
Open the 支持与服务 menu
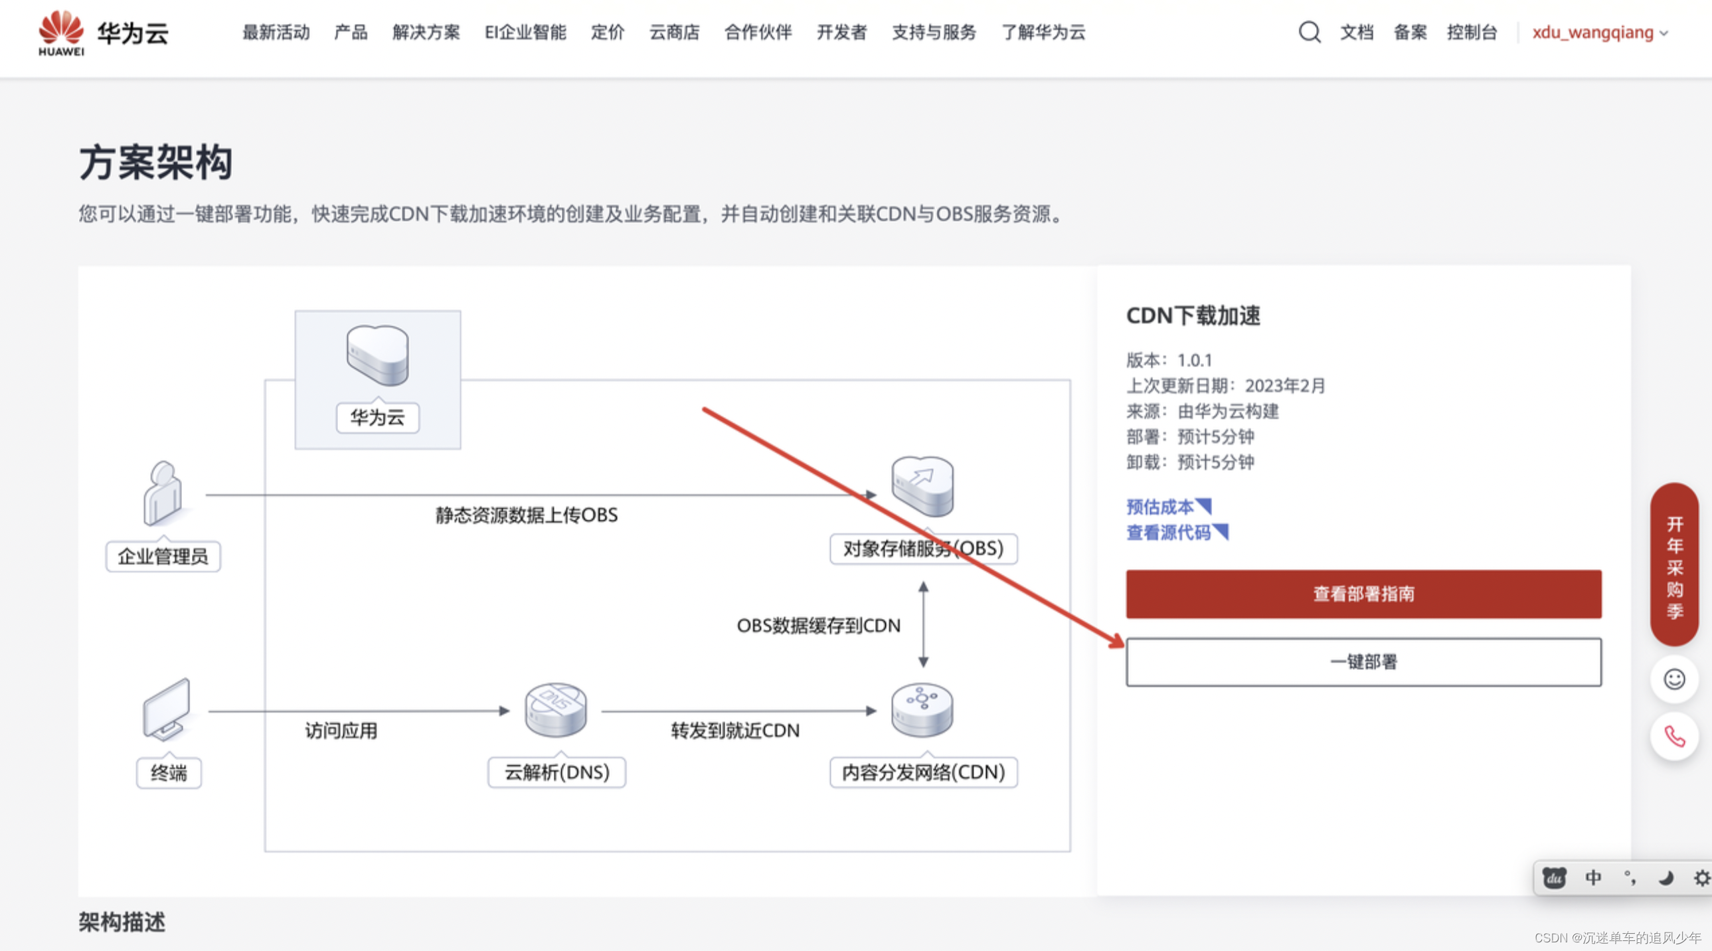tap(934, 33)
